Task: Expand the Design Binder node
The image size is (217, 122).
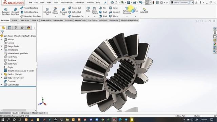Action: point(2,46)
